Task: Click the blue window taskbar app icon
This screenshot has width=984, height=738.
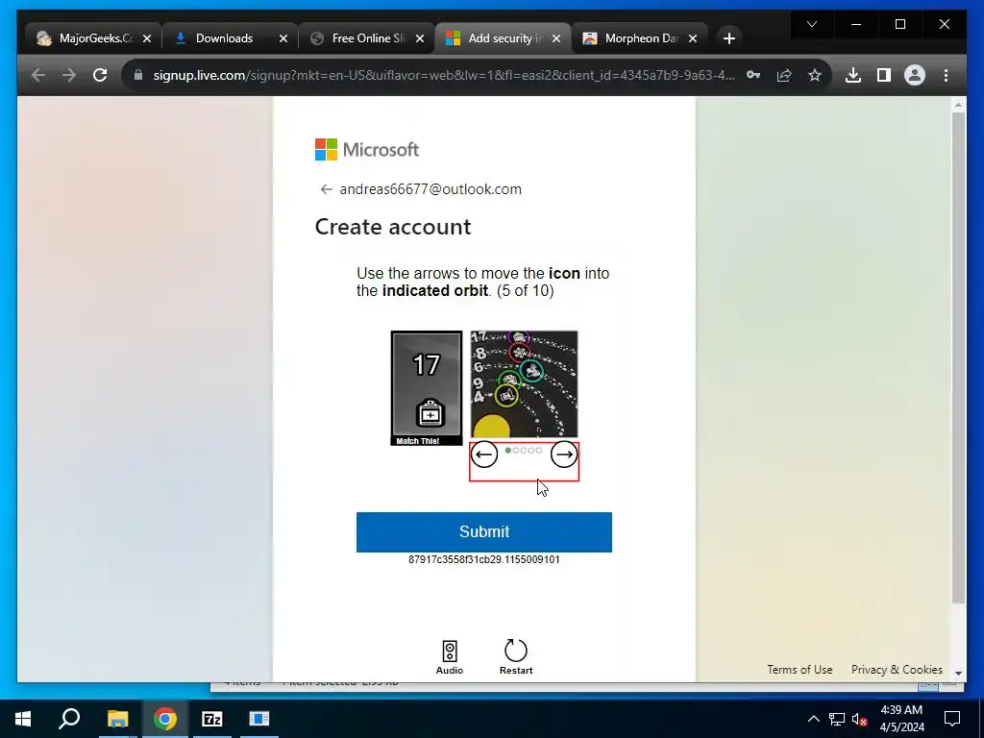Action: tap(259, 719)
